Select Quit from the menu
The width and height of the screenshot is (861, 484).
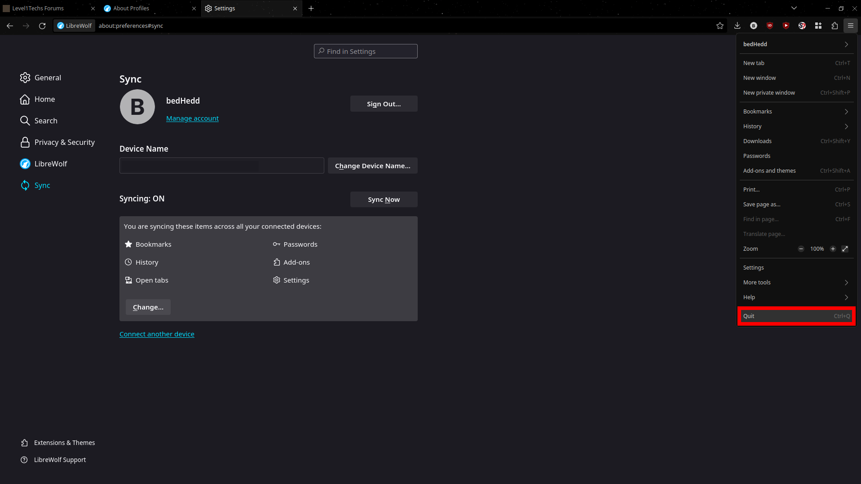pos(796,316)
